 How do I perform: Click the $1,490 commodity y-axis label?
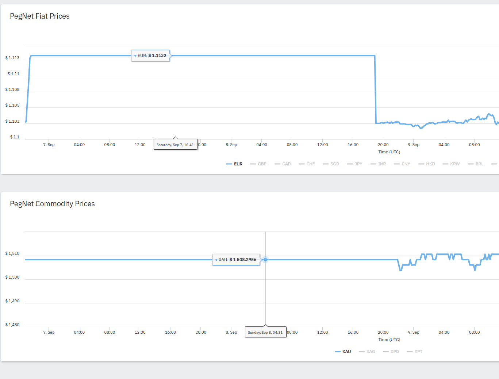coord(12,301)
